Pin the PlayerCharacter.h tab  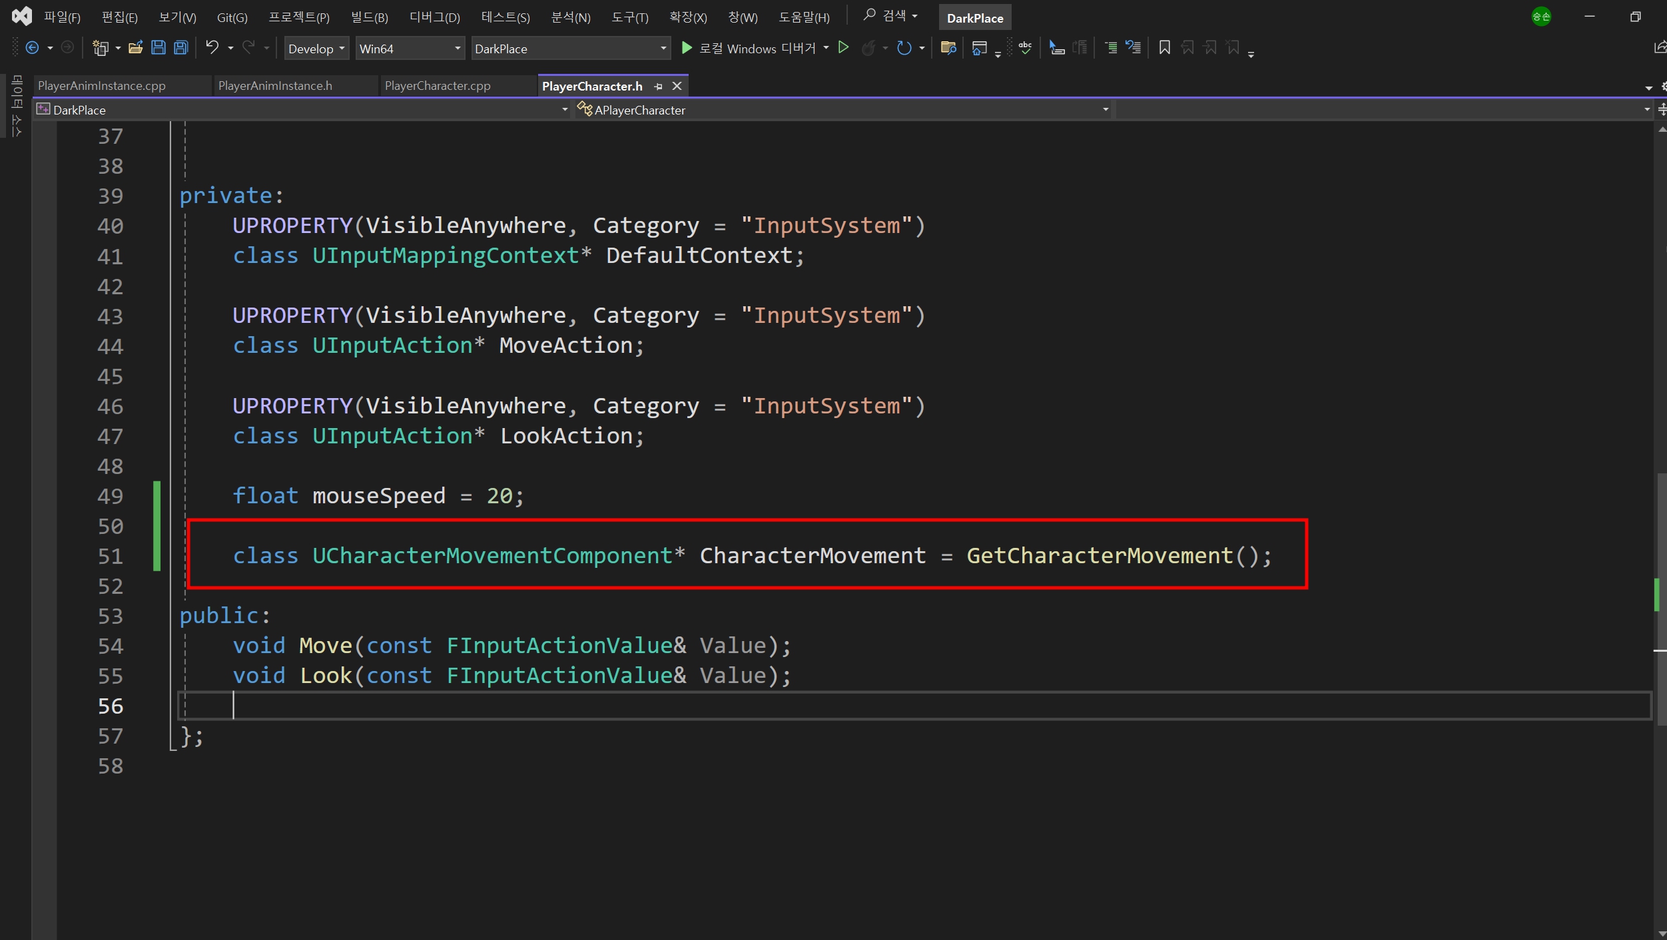[x=658, y=87]
